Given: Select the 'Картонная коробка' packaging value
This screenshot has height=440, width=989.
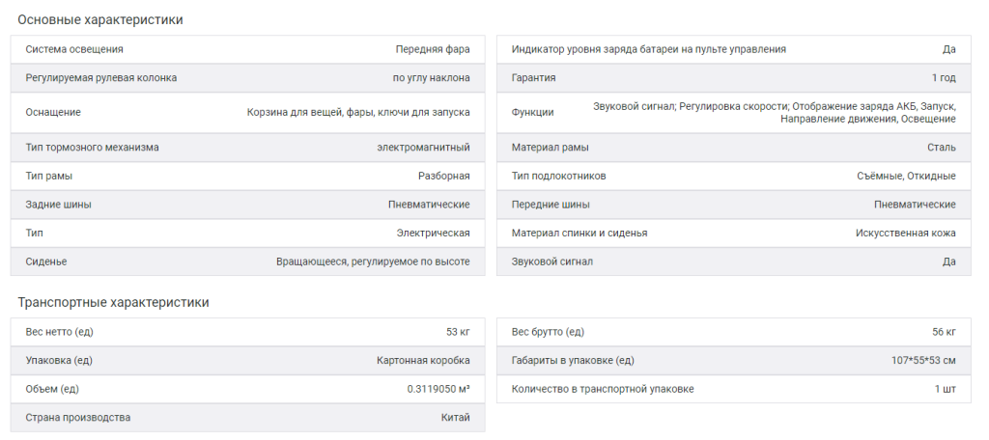Looking at the screenshot, I should click(x=423, y=361).
